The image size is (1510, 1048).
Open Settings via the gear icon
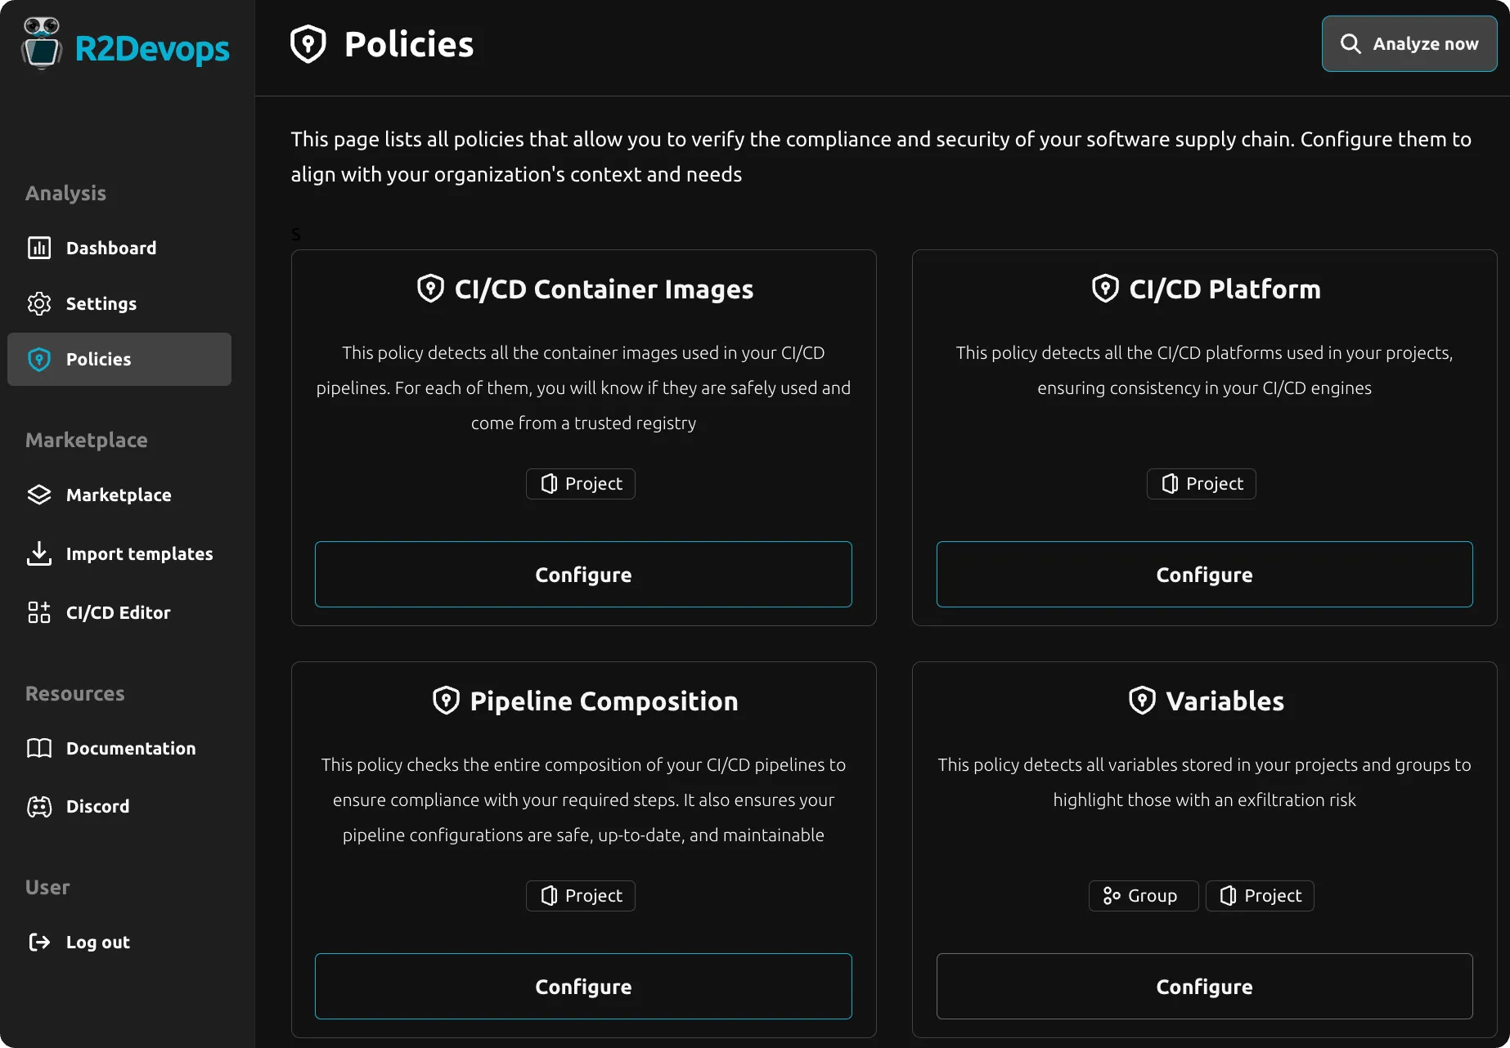point(39,303)
